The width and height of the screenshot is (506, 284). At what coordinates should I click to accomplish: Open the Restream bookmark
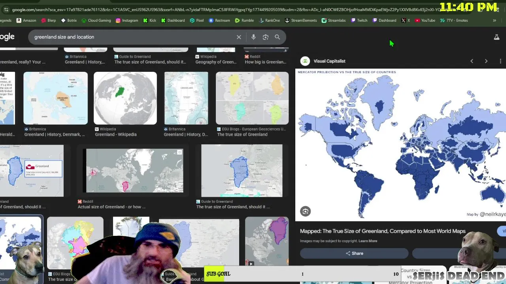click(219, 21)
